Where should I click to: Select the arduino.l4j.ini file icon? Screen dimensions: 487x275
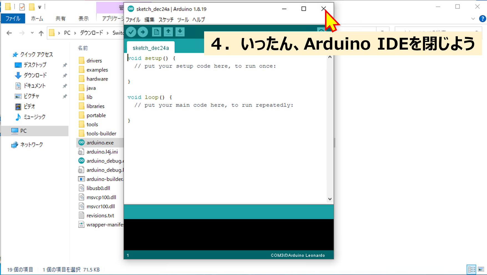(81, 152)
